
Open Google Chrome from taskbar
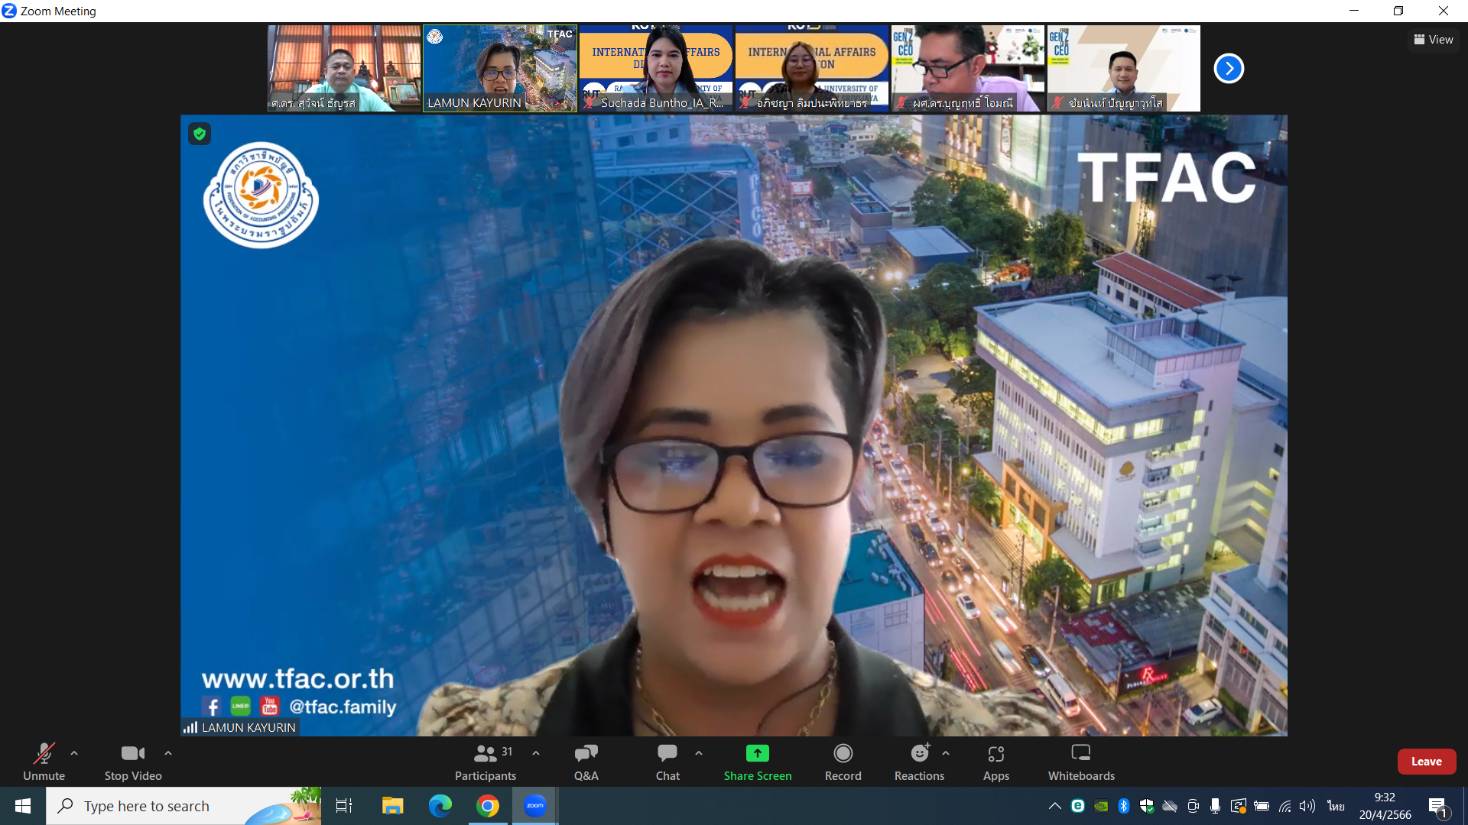pos(488,806)
